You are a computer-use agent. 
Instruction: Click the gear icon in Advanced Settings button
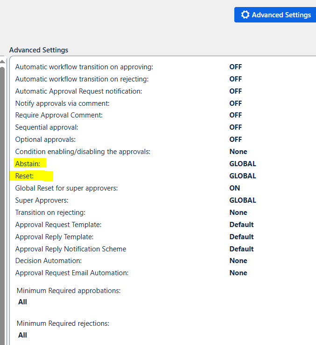pos(245,15)
